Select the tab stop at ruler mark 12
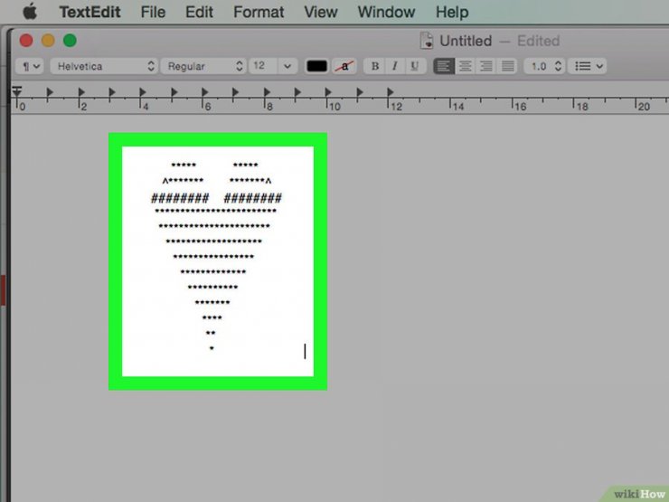Viewport: 669px width, 502px height. [390, 91]
